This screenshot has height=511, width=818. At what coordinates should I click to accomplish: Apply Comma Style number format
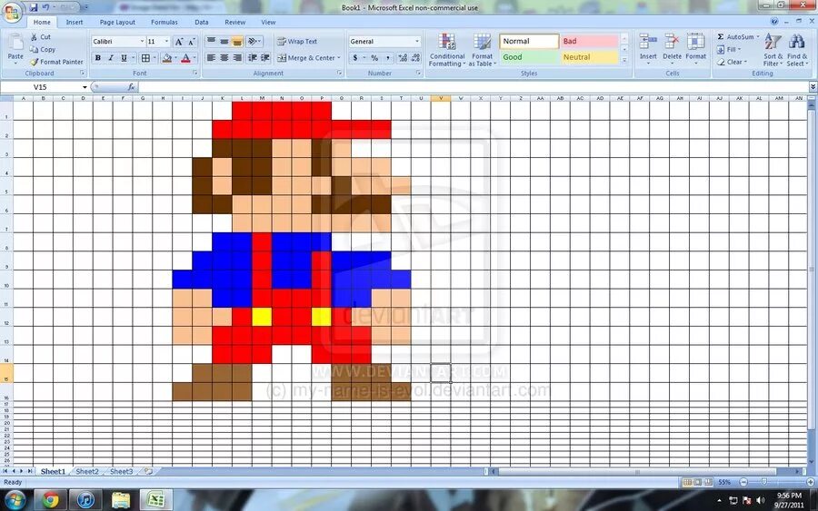click(387, 58)
